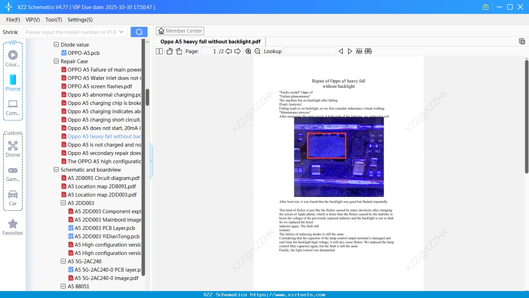Jump to previous Lookup search result
The height and width of the screenshot is (298, 529).
pos(341,51)
